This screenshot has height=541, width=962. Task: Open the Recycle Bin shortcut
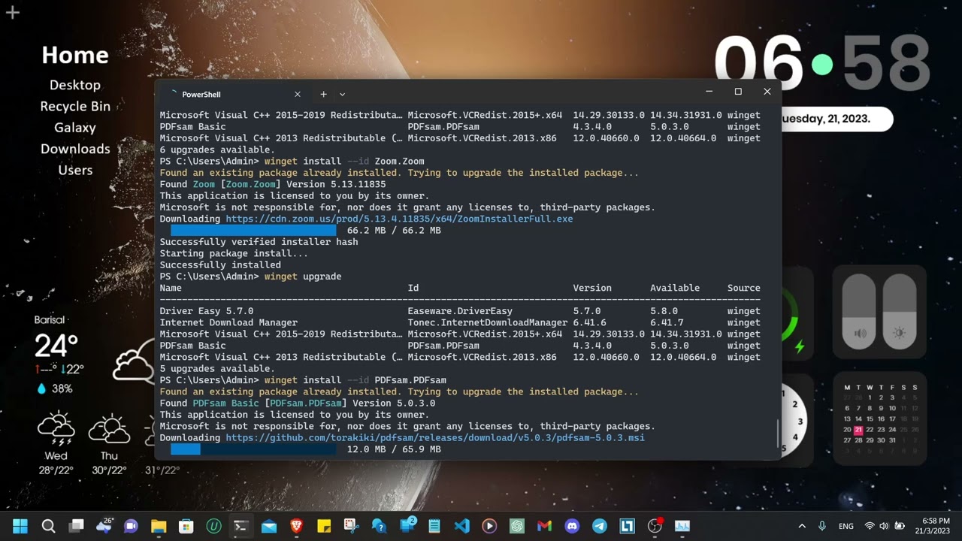(x=75, y=106)
